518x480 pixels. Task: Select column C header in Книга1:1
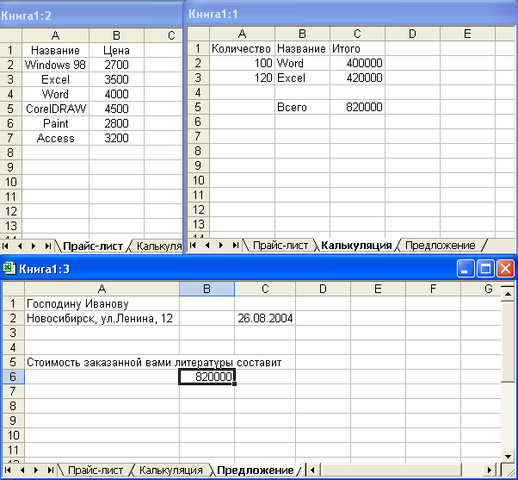coord(357,34)
